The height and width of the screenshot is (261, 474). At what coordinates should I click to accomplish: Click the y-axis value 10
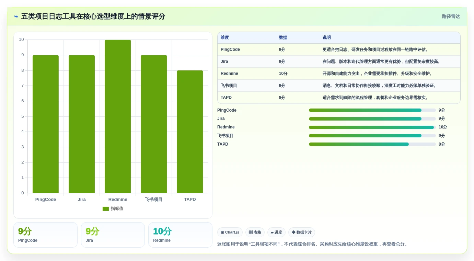coord(21,39)
